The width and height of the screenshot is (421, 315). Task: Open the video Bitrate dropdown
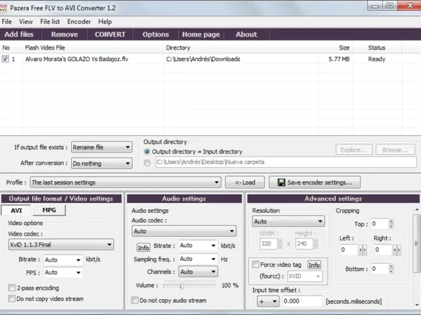tap(63, 259)
